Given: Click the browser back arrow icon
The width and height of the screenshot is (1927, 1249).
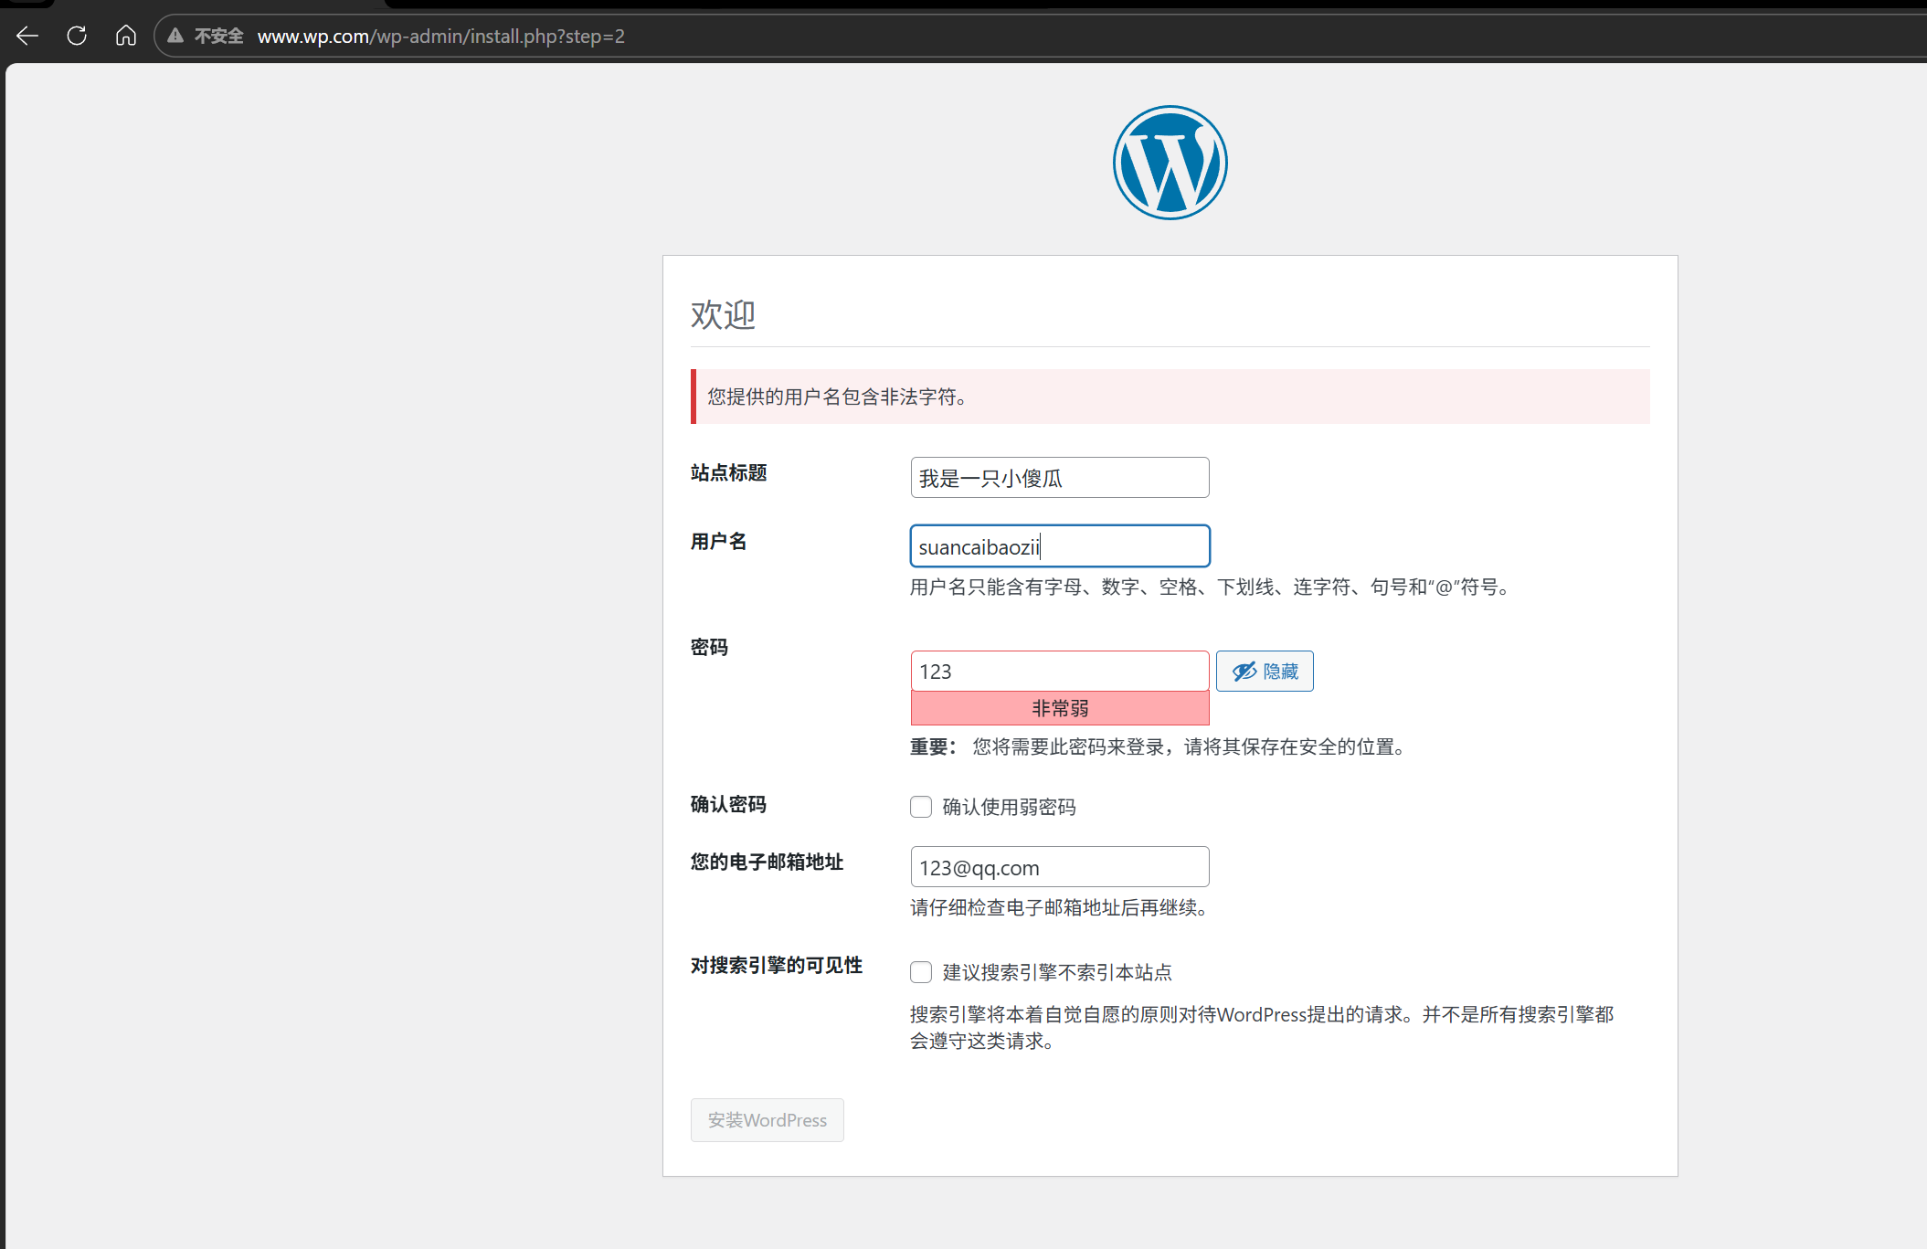Looking at the screenshot, I should (27, 36).
